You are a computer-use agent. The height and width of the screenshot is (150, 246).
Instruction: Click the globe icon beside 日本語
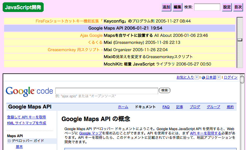coord(203,77)
